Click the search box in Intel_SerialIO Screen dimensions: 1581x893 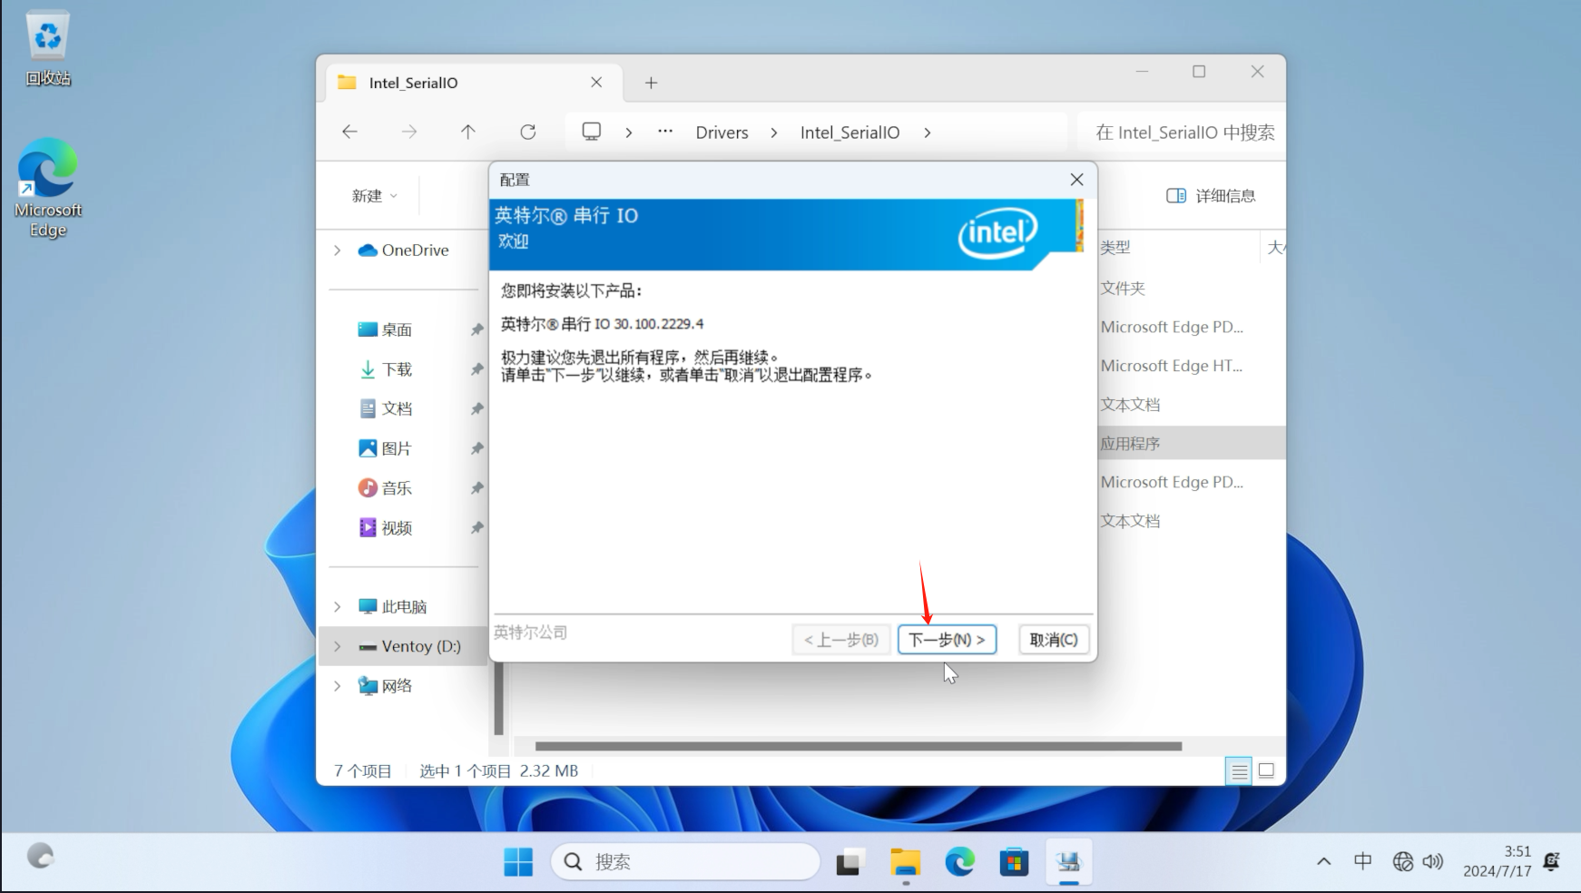point(1180,132)
